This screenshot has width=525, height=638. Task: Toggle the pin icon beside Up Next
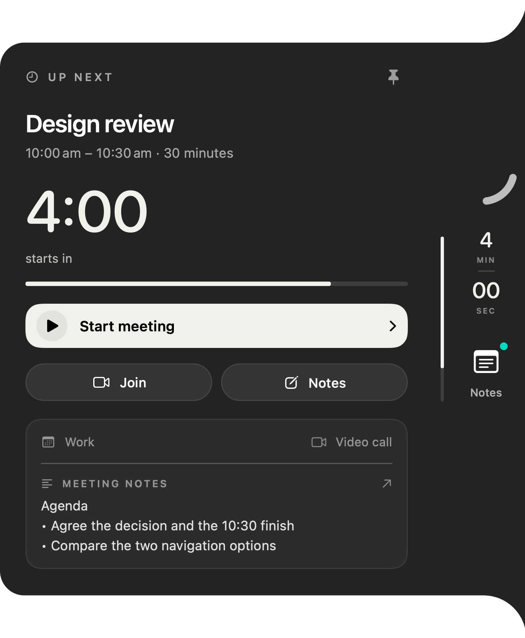click(x=393, y=77)
